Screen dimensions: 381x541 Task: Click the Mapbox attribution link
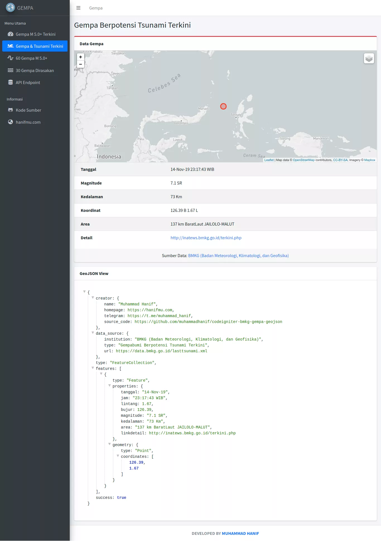click(x=370, y=160)
